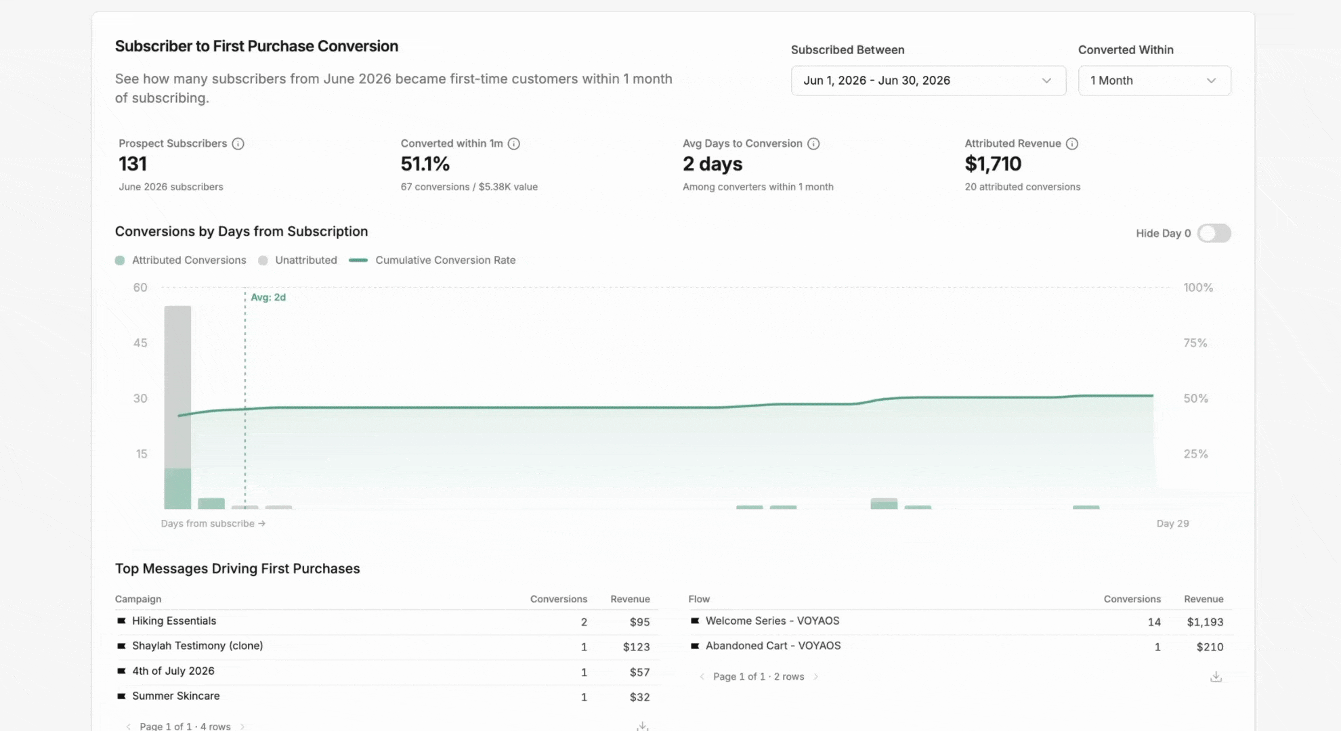Click the Avg: 2d marker label
This screenshot has height=731, width=1341.
coord(268,297)
